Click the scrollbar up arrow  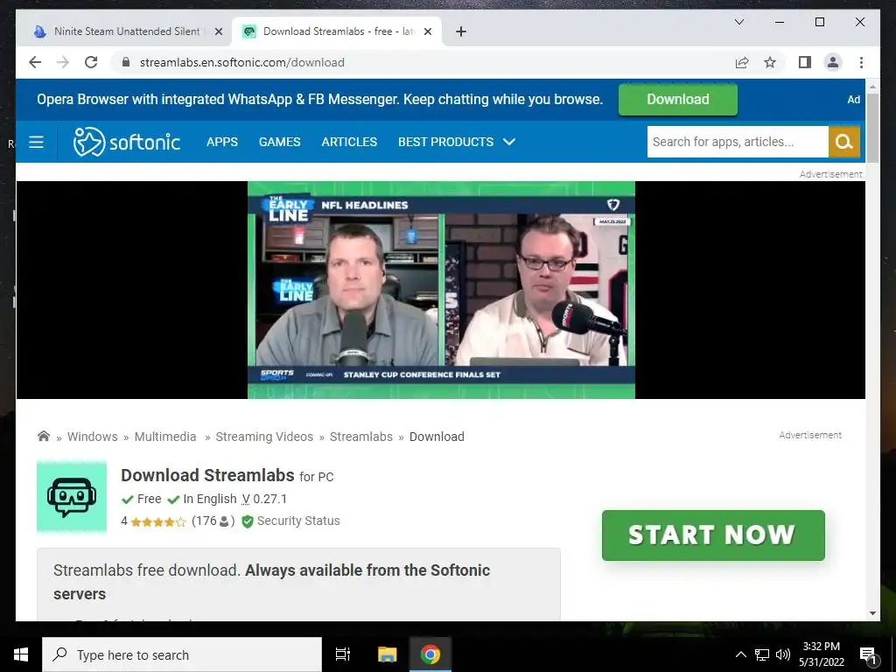point(872,87)
